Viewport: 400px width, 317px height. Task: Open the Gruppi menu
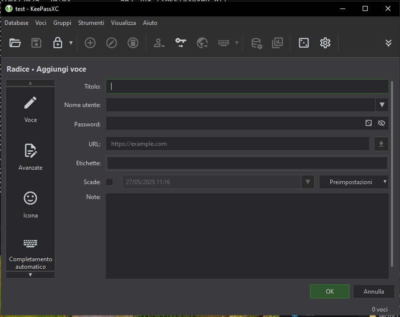coord(62,23)
